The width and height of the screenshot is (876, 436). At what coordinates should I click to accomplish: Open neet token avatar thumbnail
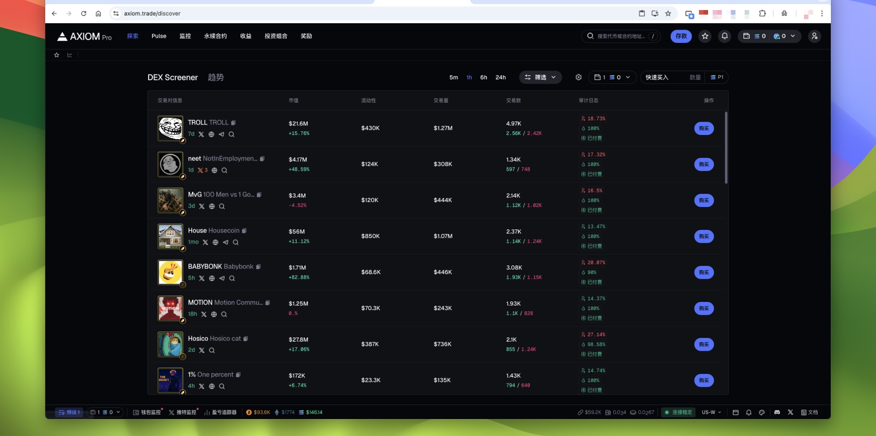(x=171, y=165)
